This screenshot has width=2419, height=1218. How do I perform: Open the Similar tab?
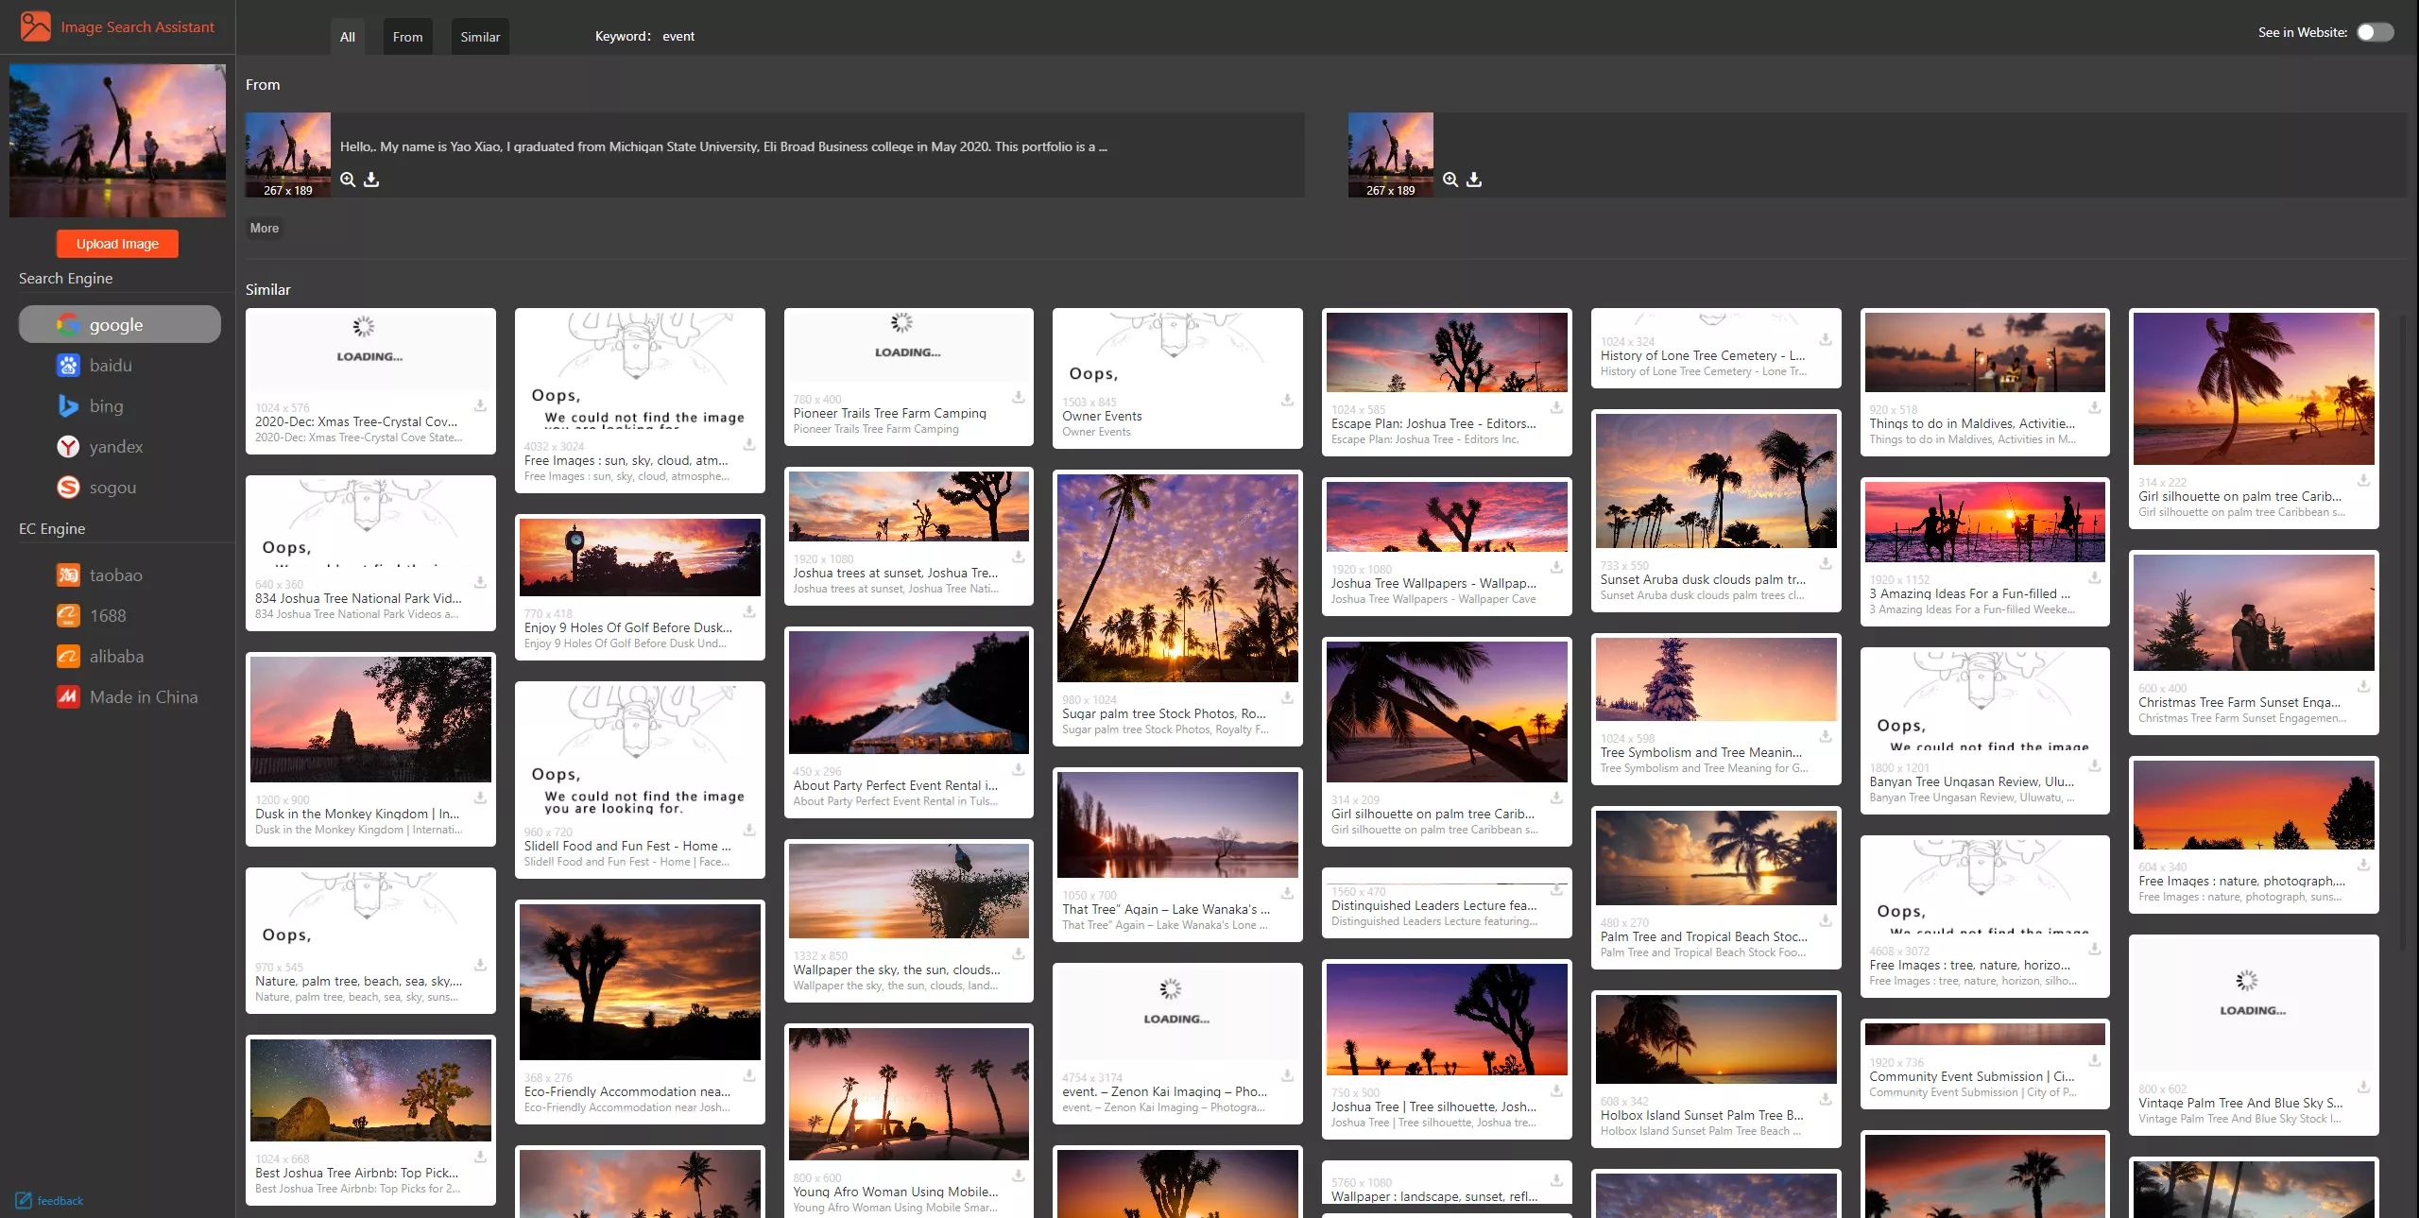[480, 37]
